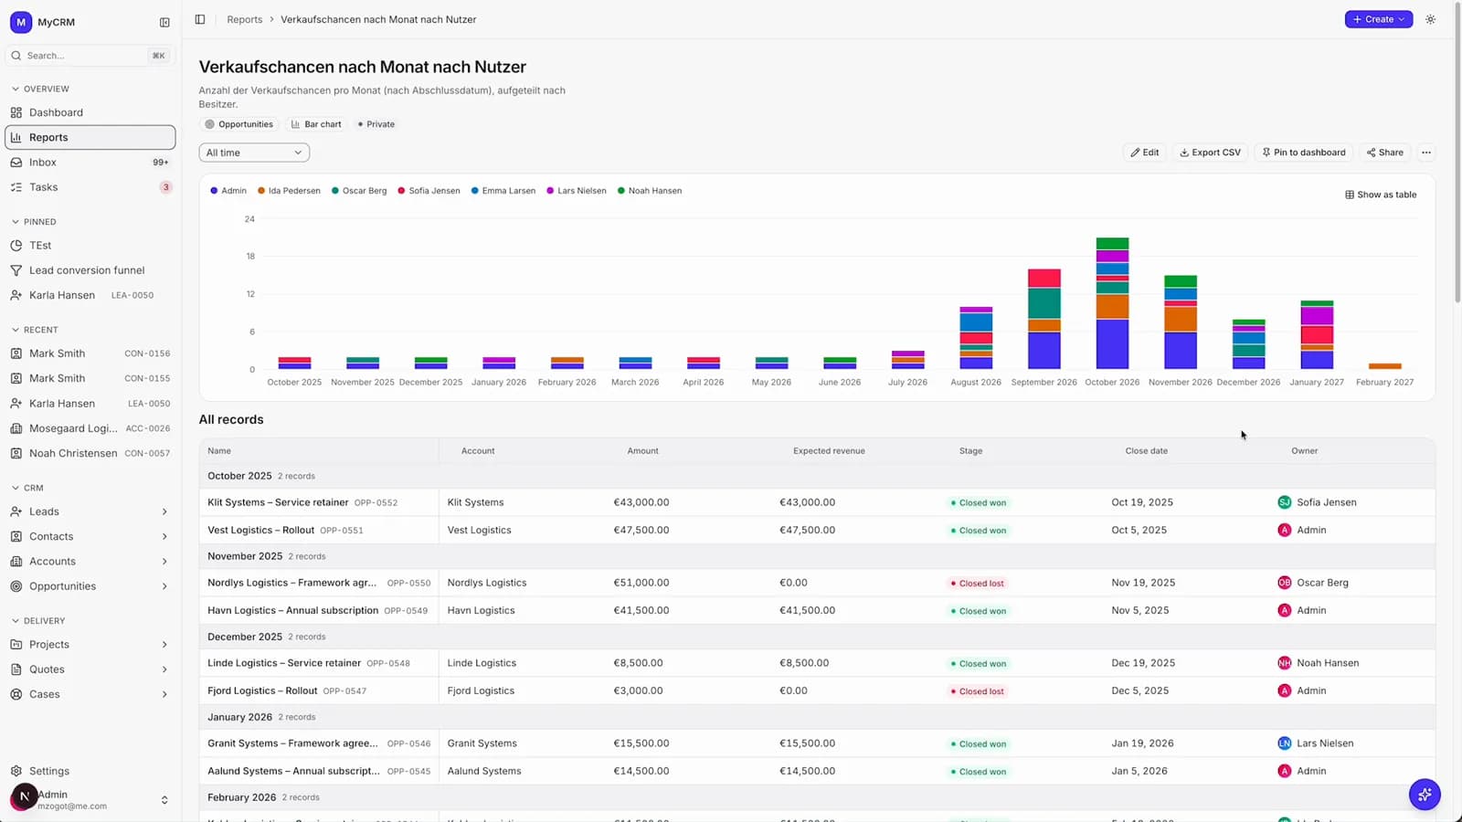Open recent contact Mark Smith CON-0156
This screenshot has width=1462, height=822.
(x=90, y=353)
